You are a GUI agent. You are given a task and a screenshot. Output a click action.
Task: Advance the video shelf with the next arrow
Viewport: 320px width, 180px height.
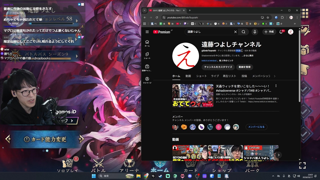click(x=278, y=155)
